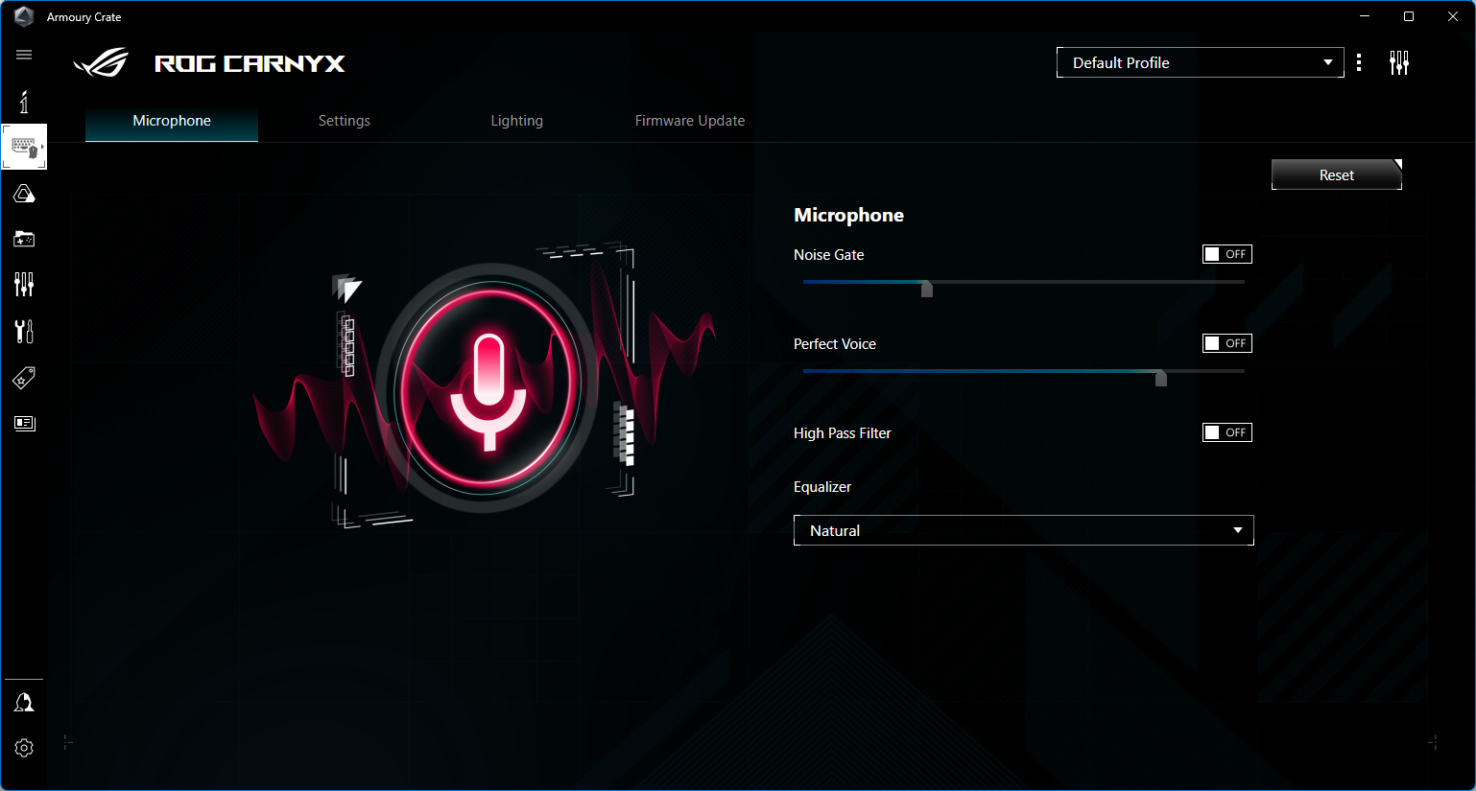1476x791 pixels.
Task: Switch to the Microphone tab
Action: (172, 121)
